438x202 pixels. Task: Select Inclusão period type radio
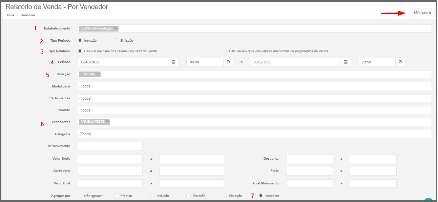pyautogui.click(x=80, y=40)
